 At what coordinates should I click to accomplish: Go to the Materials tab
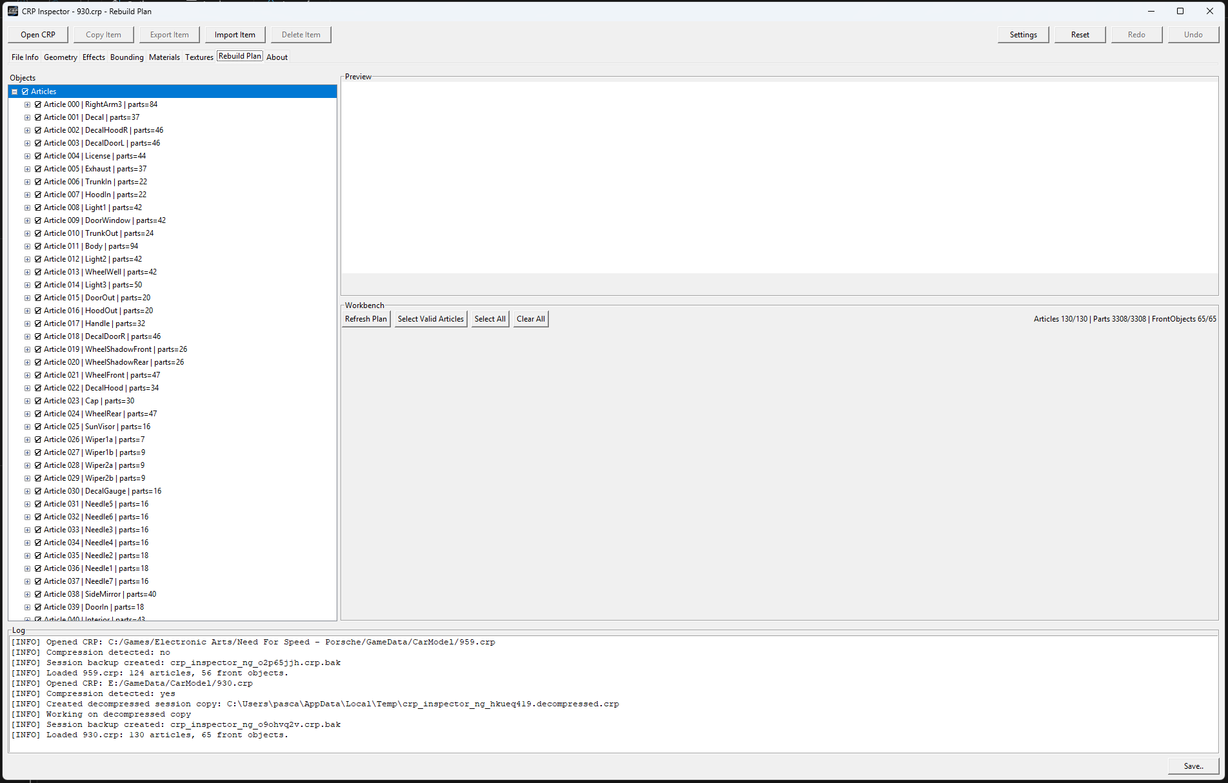coord(164,57)
